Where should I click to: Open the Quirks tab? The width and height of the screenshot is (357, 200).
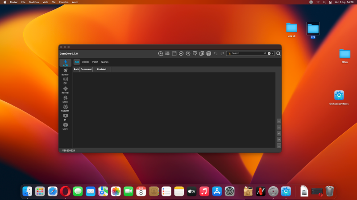click(x=105, y=62)
